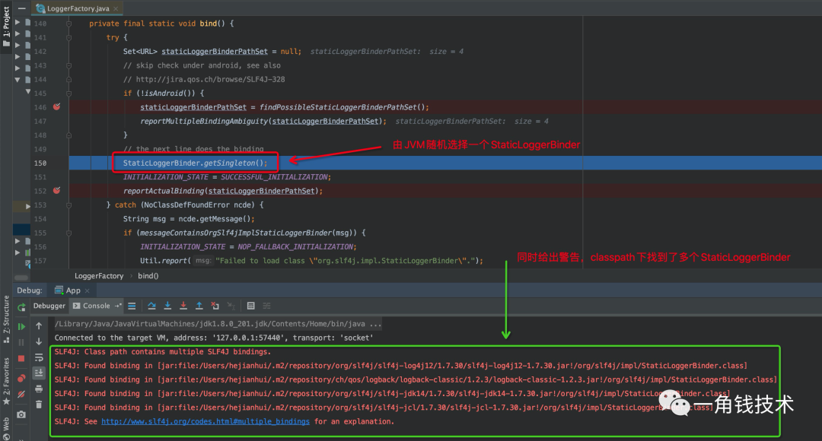Click StaticLoggerBinder.getSingleton() on line 150
Screen dimensions: 822x441
(x=195, y=163)
